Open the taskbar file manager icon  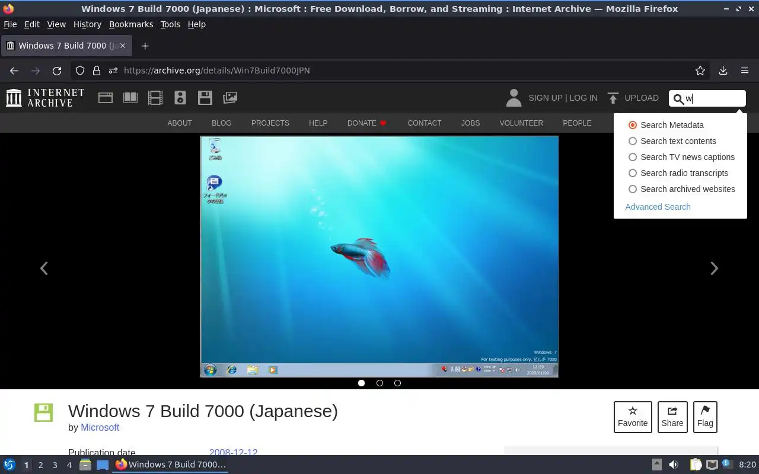[x=85, y=465]
